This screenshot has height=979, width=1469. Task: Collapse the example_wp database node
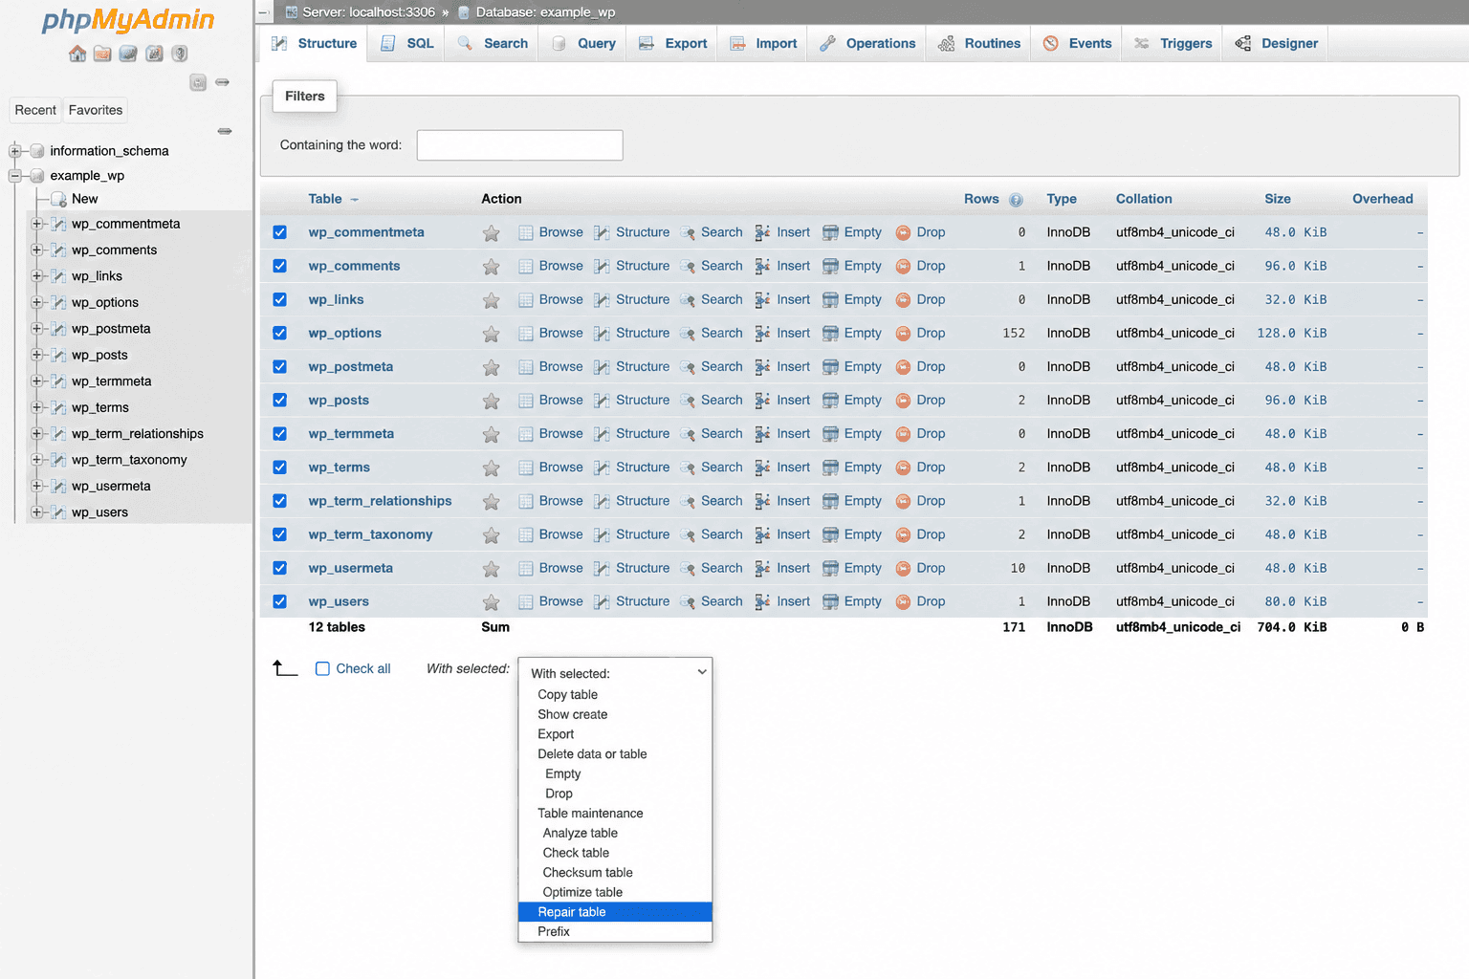coord(14,176)
